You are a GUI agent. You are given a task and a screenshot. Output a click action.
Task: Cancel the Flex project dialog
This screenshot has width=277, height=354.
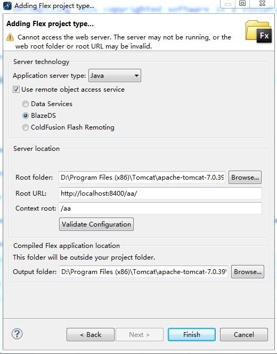pos(244,335)
